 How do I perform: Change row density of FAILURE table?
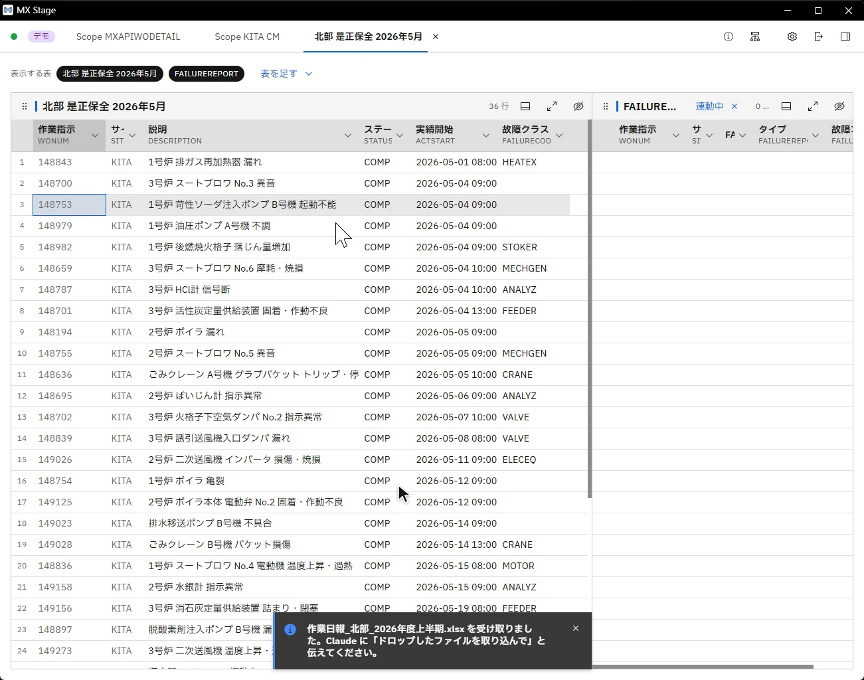[x=786, y=106]
